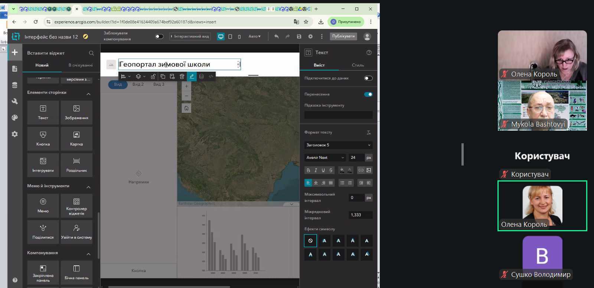Disable the text wrap toggle

pos(368,94)
